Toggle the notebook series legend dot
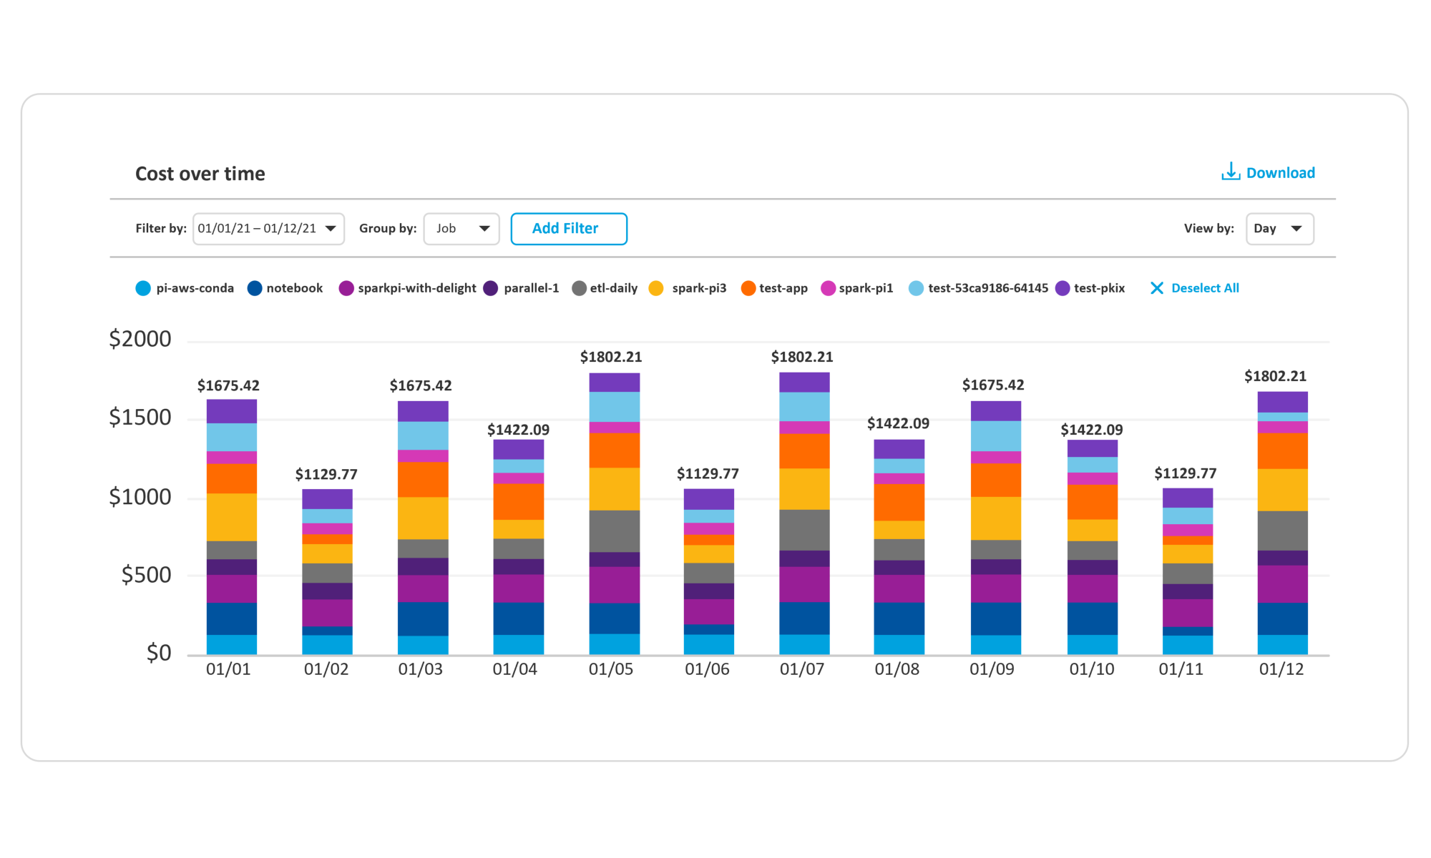1431x858 pixels. (x=255, y=288)
